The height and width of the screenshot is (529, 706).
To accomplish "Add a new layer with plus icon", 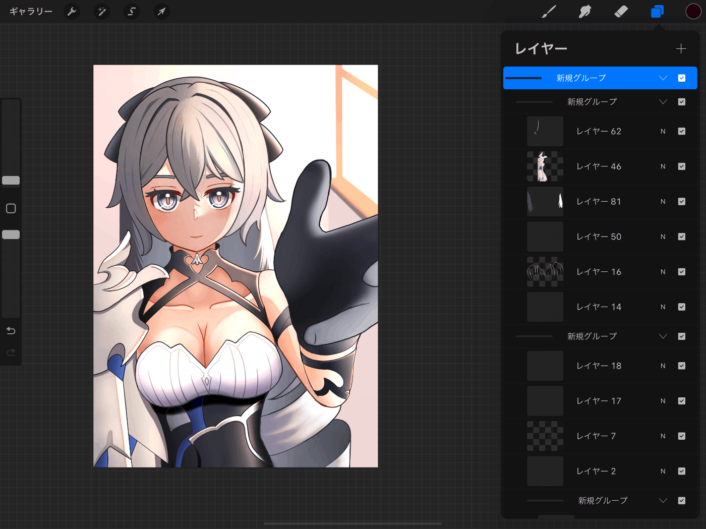I will pos(681,48).
